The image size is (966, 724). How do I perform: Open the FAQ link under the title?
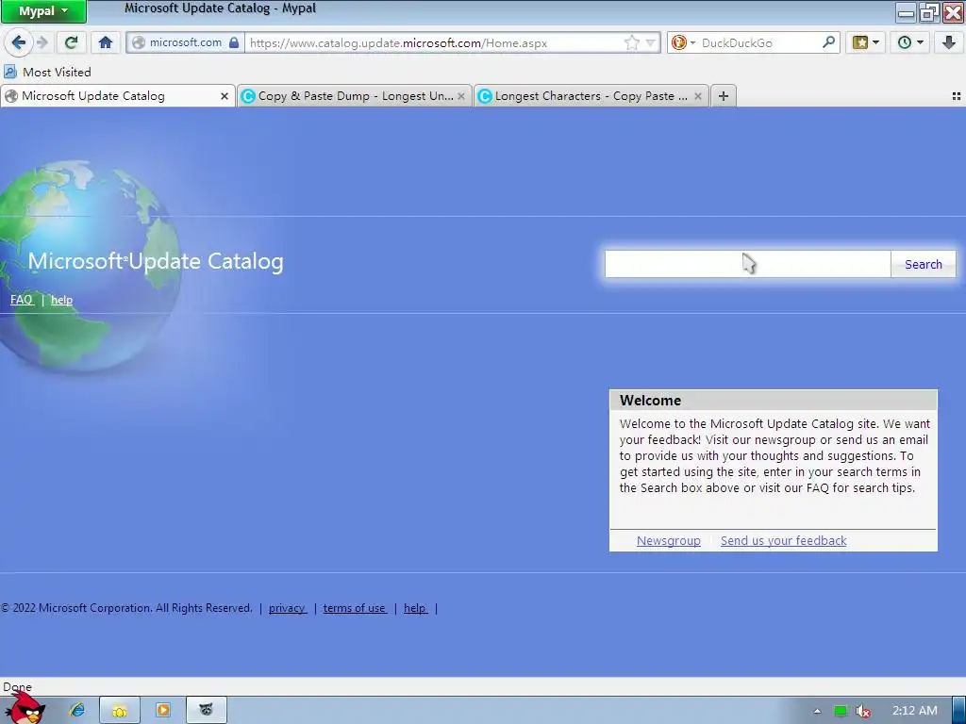22,300
